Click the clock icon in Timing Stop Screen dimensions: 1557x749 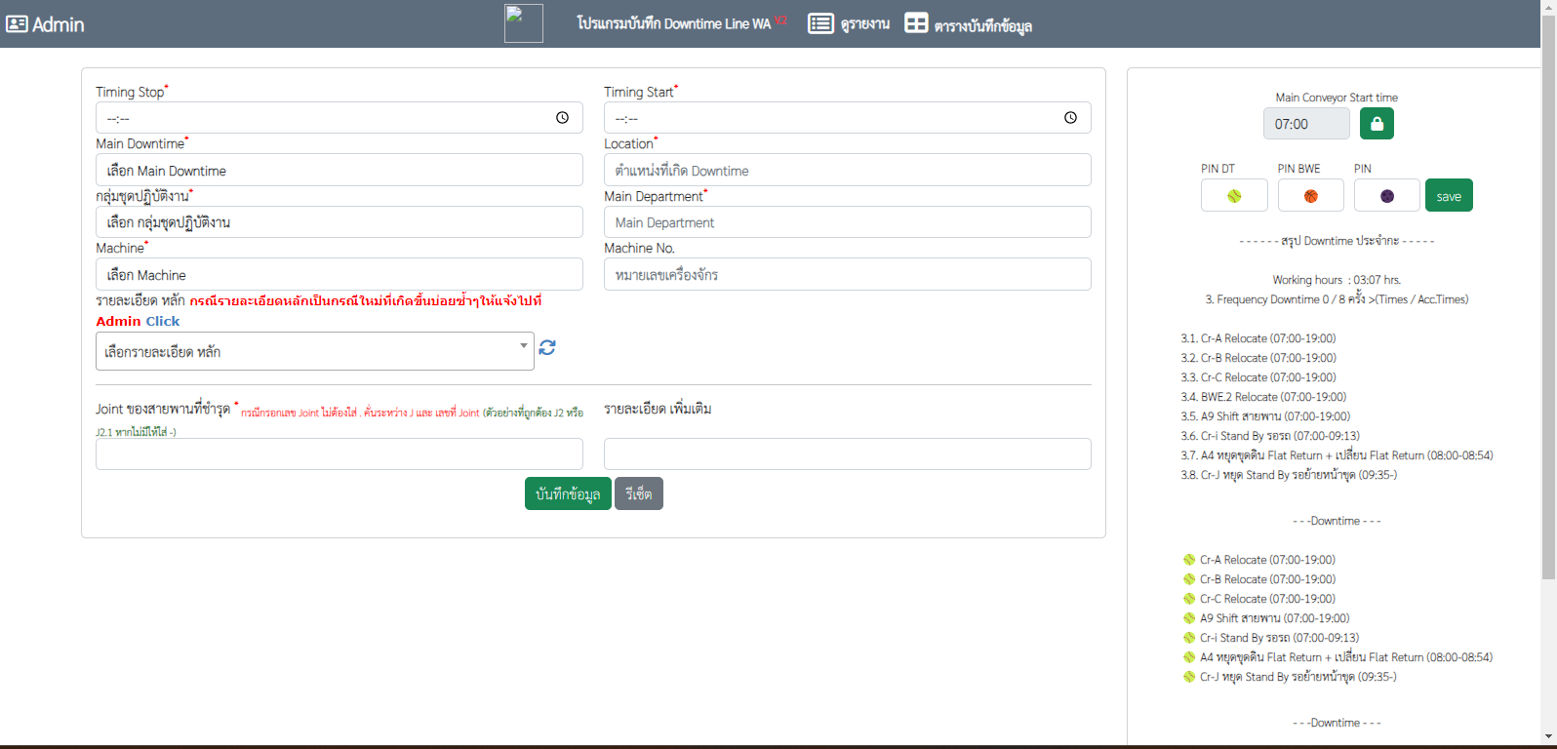tap(562, 118)
